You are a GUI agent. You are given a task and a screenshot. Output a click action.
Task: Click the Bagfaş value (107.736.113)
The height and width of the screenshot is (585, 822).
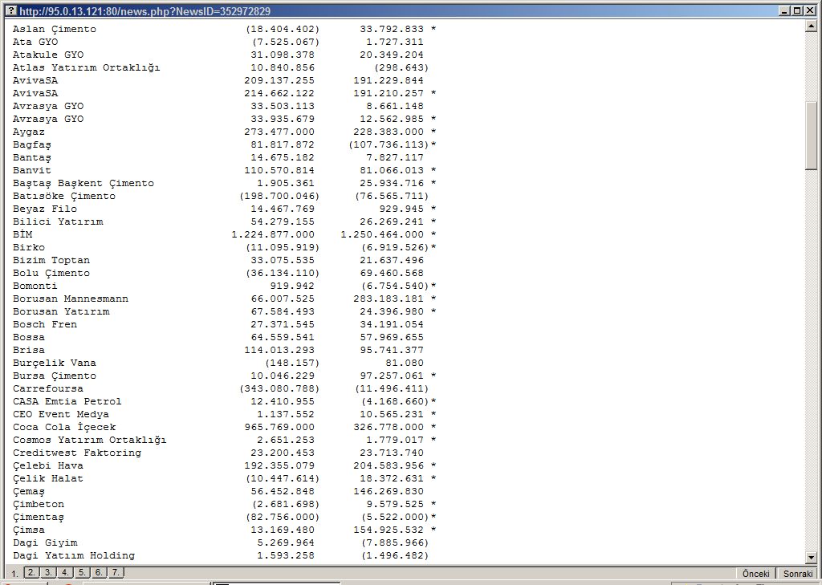click(x=389, y=144)
